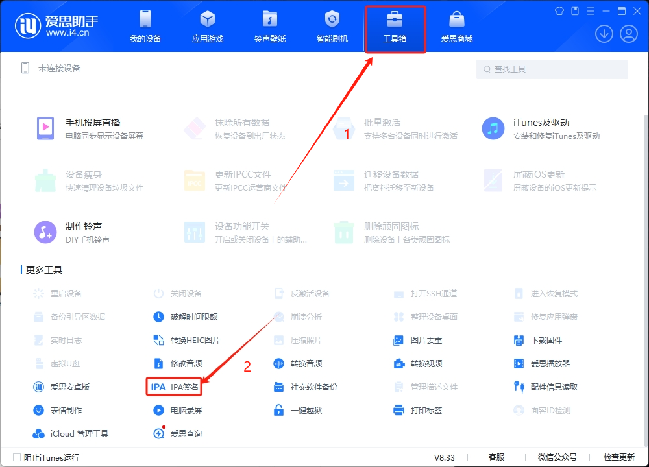Viewport: 649px width, 467px height.
Task: Open the user account profile icon
Action: point(628,33)
